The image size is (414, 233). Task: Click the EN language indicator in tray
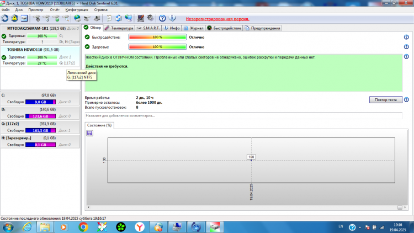pos(341,226)
